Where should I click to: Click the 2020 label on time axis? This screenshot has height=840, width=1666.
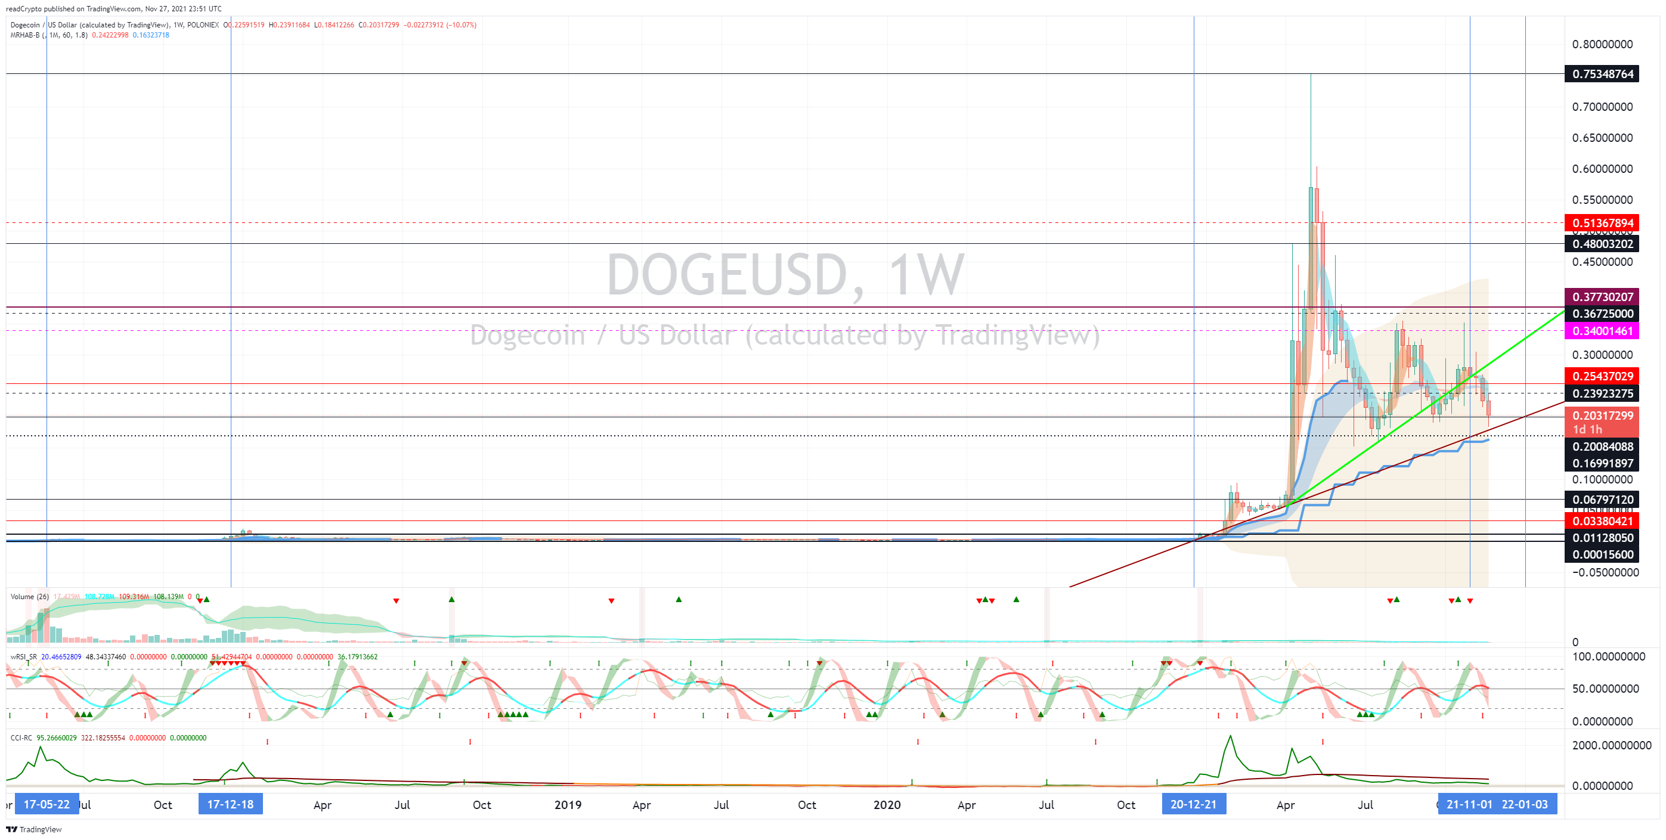pyautogui.click(x=887, y=805)
